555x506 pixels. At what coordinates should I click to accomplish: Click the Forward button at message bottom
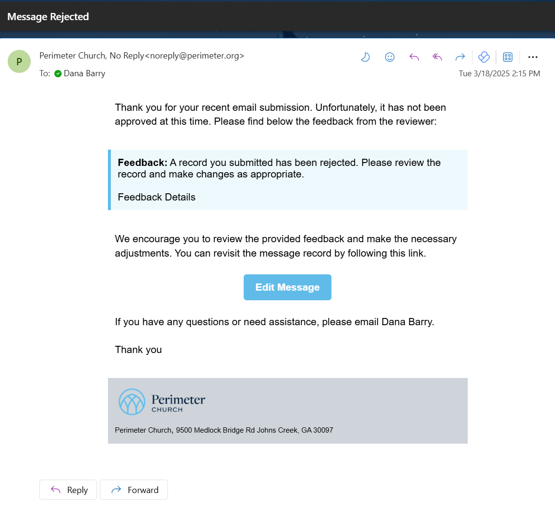tap(134, 490)
